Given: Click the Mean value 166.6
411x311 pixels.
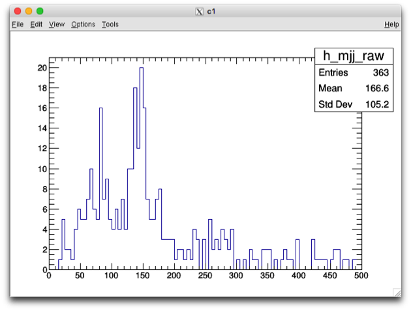Looking at the screenshot, I should pos(376,89).
